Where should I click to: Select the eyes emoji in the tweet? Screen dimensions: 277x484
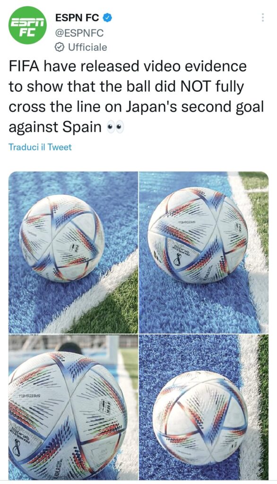click(x=115, y=127)
